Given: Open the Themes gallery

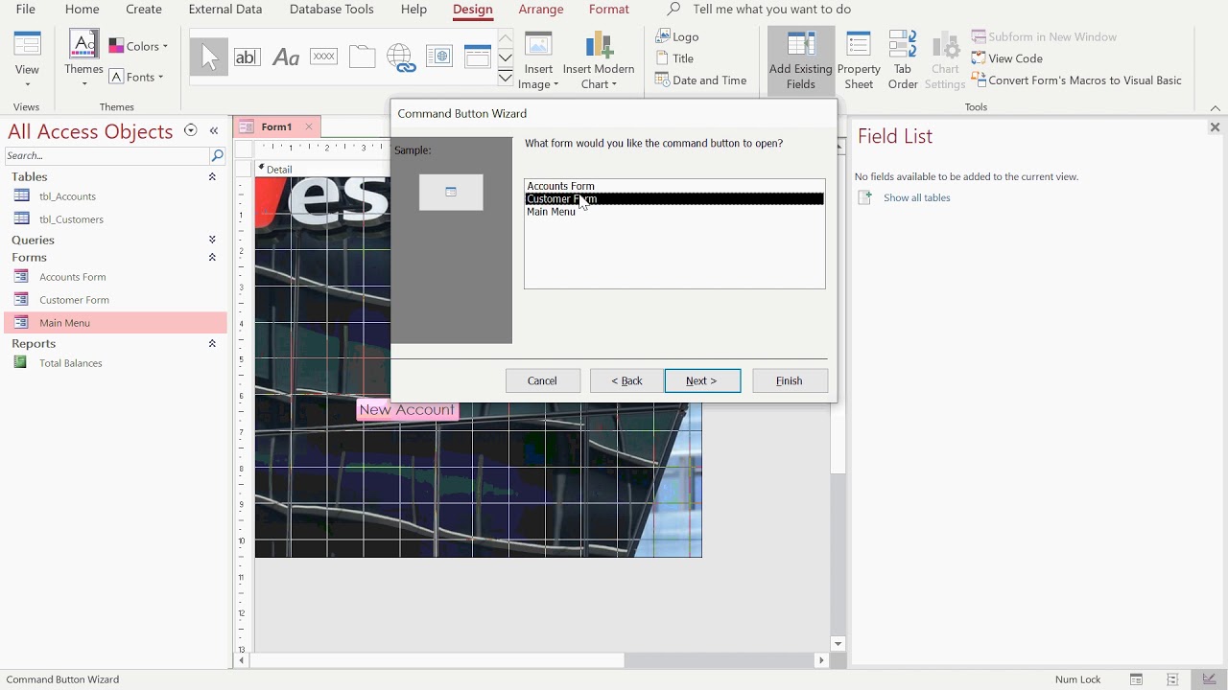Looking at the screenshot, I should click(x=83, y=59).
